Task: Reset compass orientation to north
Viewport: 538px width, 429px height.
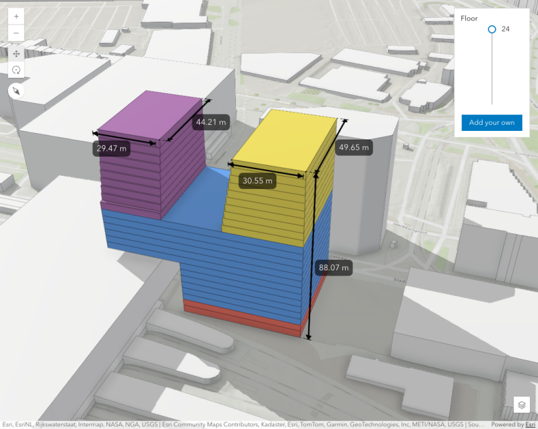Action: pos(16,91)
